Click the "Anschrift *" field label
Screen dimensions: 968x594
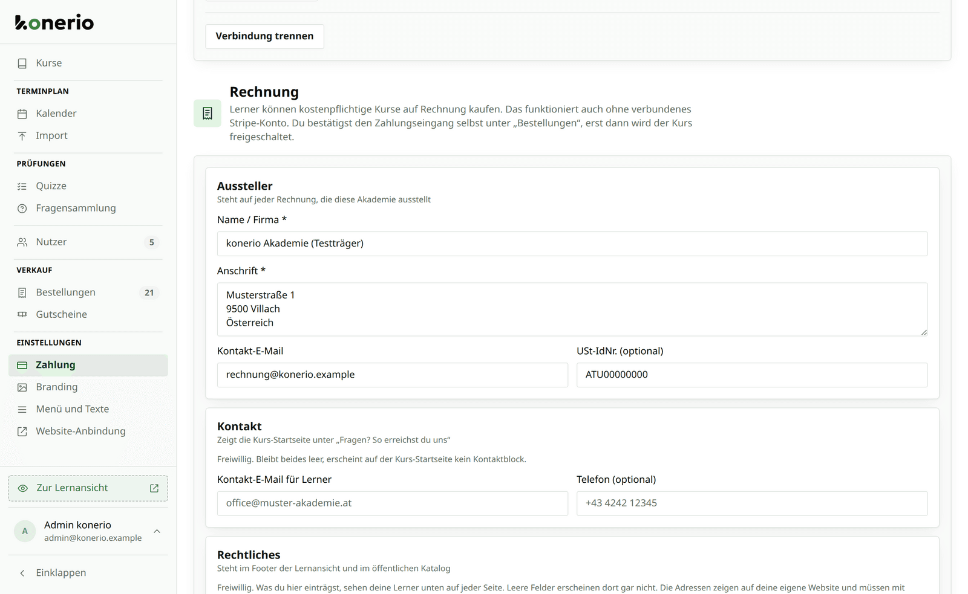[241, 271]
